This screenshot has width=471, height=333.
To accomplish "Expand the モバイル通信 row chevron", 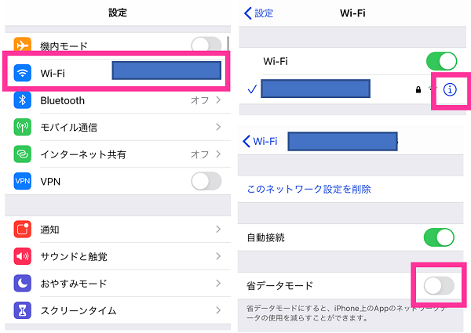I will [x=218, y=127].
